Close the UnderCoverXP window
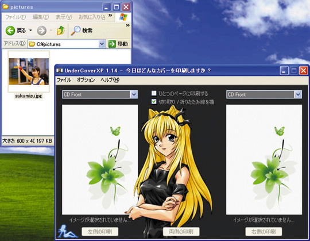The width and height of the screenshot is (310, 241). pyautogui.click(x=303, y=71)
